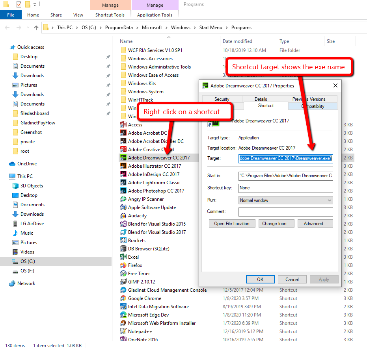Open the recent locations dropdown arrow

point(28,28)
